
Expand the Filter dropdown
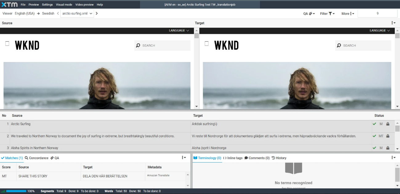pyautogui.click(x=327, y=14)
